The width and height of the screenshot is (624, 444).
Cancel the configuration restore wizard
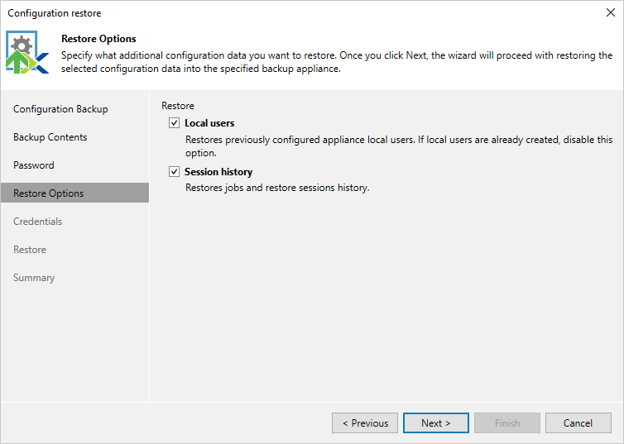578,423
